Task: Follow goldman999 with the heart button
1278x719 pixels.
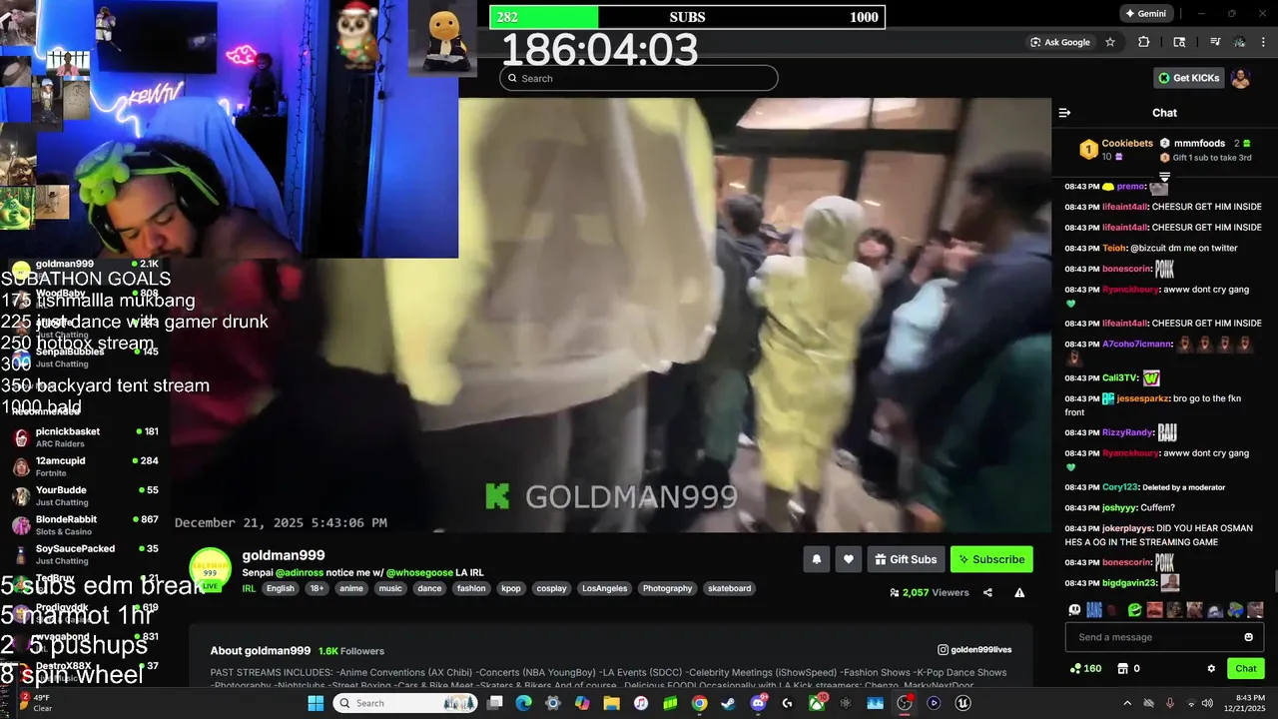Action: [x=848, y=559]
